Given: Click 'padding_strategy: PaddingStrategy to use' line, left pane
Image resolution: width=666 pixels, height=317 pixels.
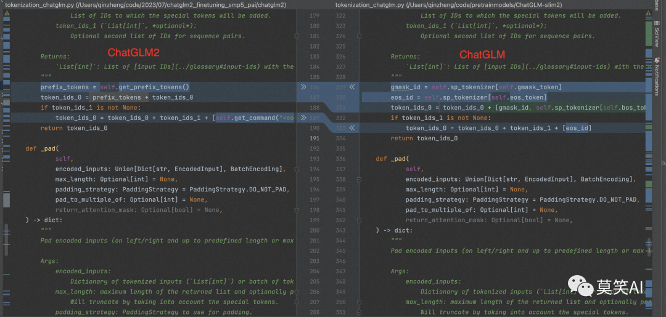Looking at the screenshot, I should 154,312.
